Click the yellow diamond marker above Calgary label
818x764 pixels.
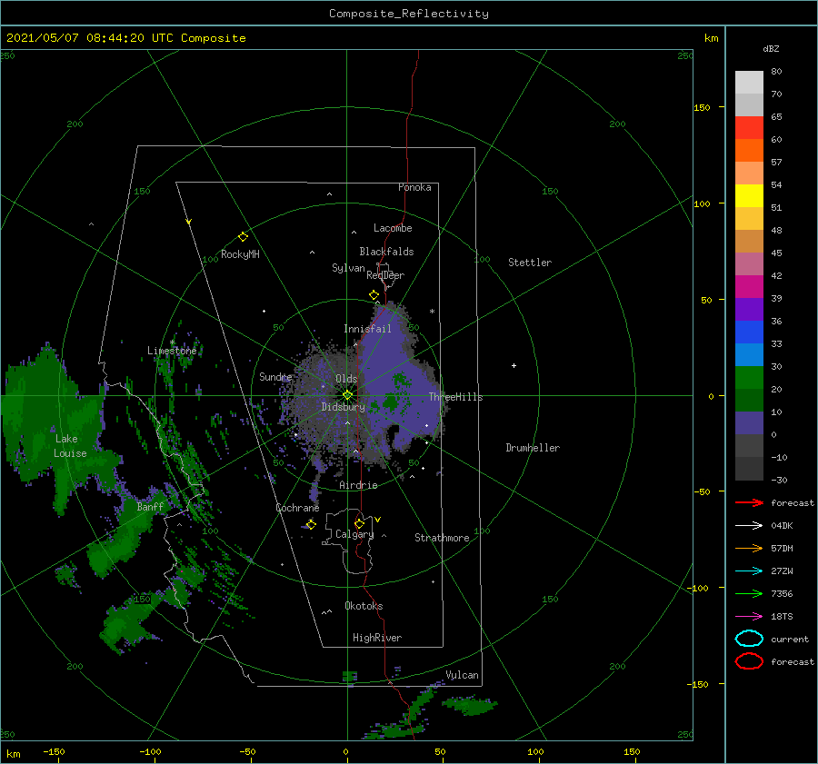[x=359, y=523]
